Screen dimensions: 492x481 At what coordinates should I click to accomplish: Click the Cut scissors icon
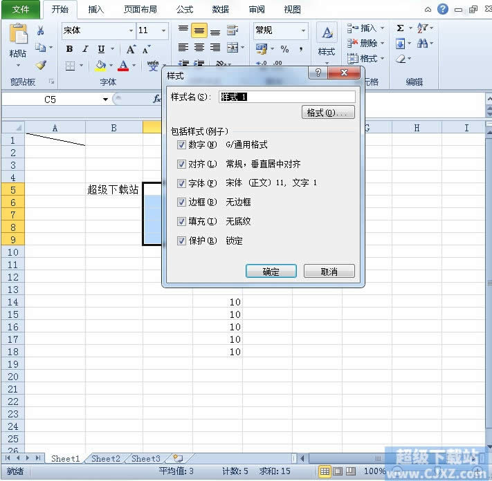tap(40, 30)
